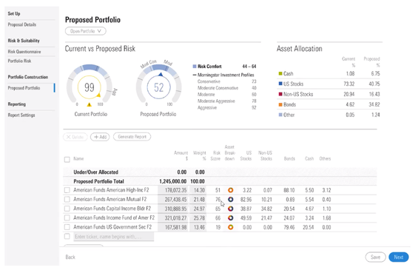Click the asset breakdown donut for Capital Income Bldr F2
The width and height of the screenshot is (418, 270).
231,209
